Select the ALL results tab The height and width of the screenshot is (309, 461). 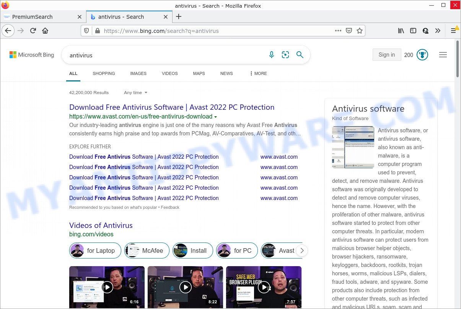tap(73, 73)
